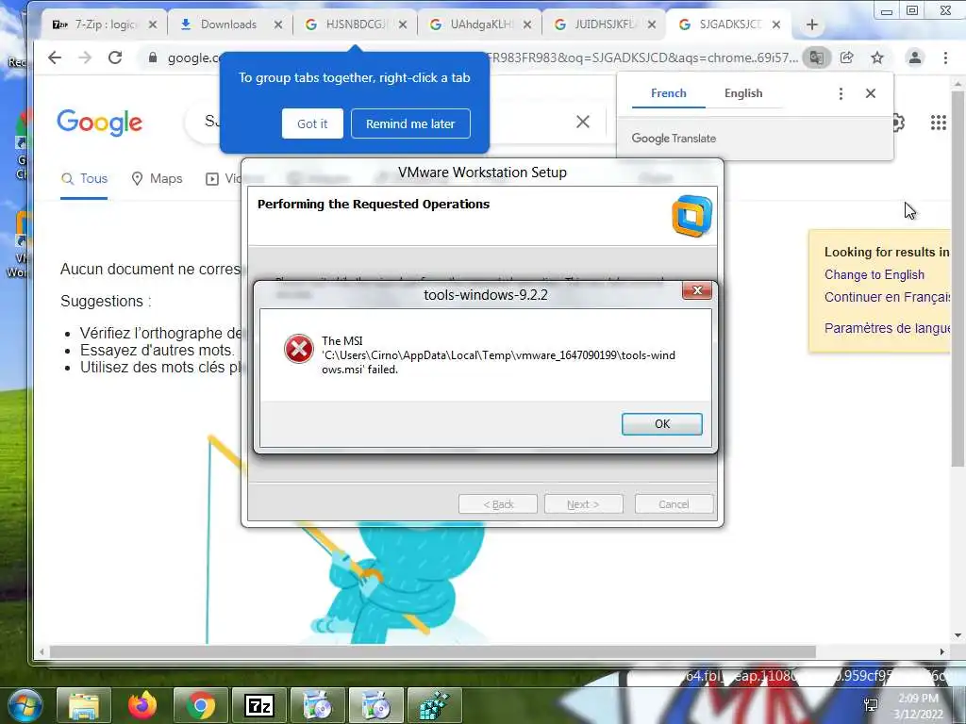
Task: Reload the Google page
Action: (115, 58)
